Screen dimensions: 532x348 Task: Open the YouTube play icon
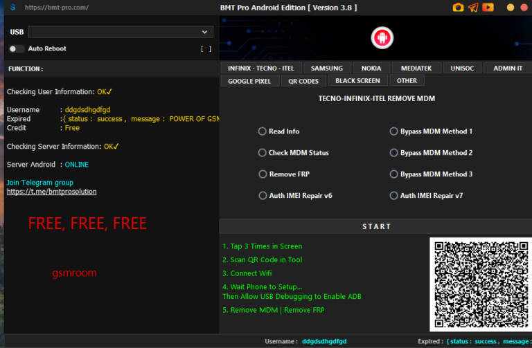coord(488,7)
